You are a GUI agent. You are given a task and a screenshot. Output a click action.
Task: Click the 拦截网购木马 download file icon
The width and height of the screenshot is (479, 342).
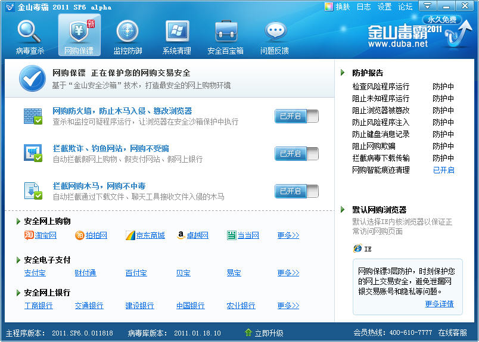click(33, 191)
